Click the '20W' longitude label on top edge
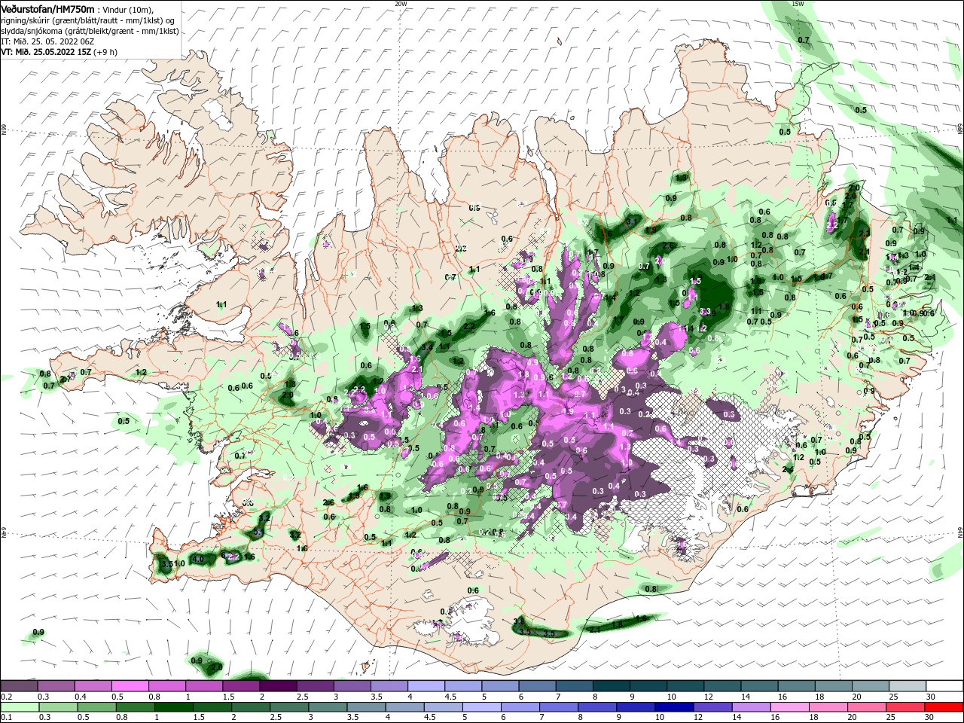The width and height of the screenshot is (964, 723). 401,4
